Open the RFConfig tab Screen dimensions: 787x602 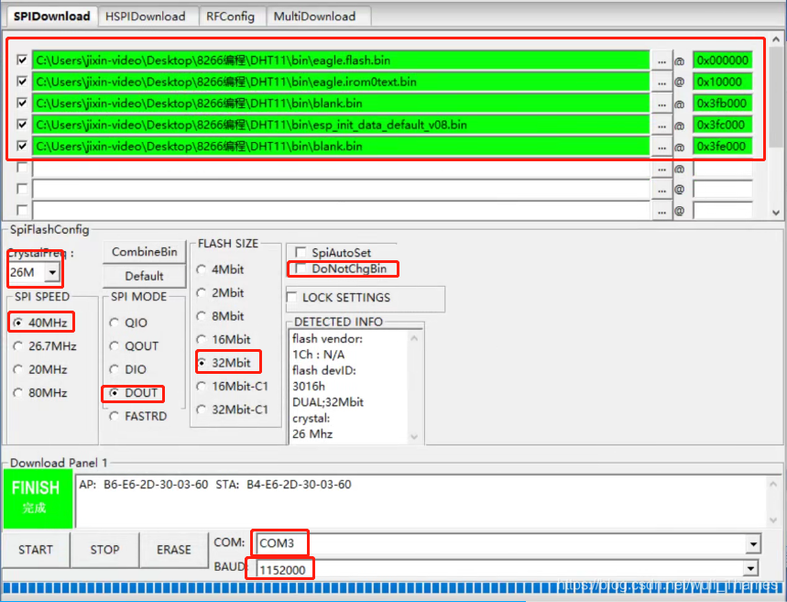(230, 16)
